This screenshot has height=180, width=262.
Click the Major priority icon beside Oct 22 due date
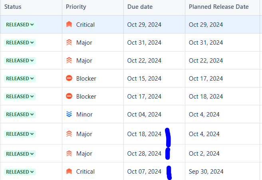coord(69,60)
